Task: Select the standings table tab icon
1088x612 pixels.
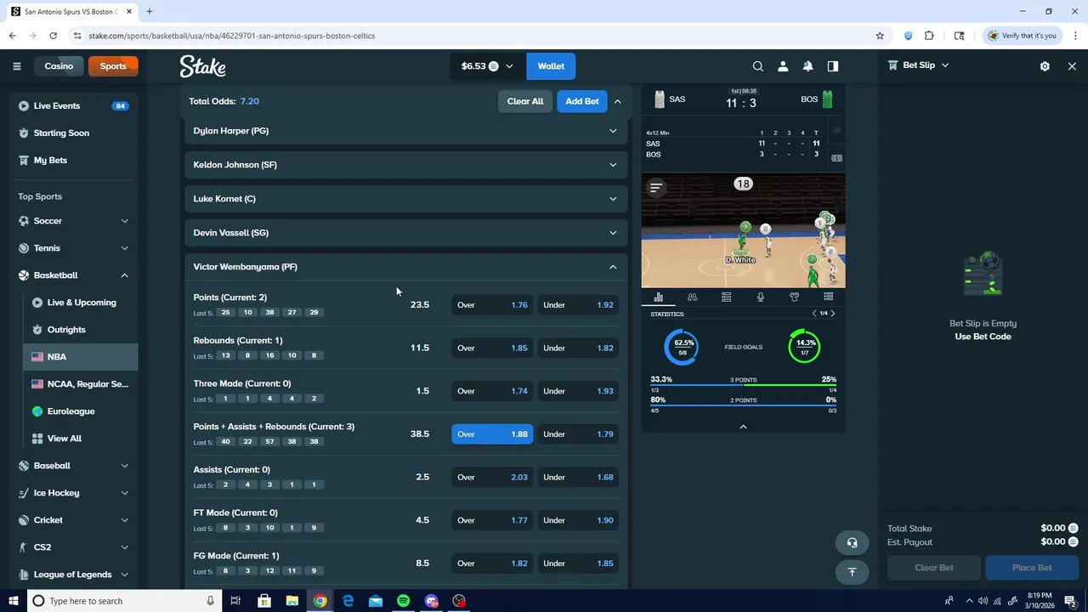Action: pyautogui.click(x=726, y=297)
